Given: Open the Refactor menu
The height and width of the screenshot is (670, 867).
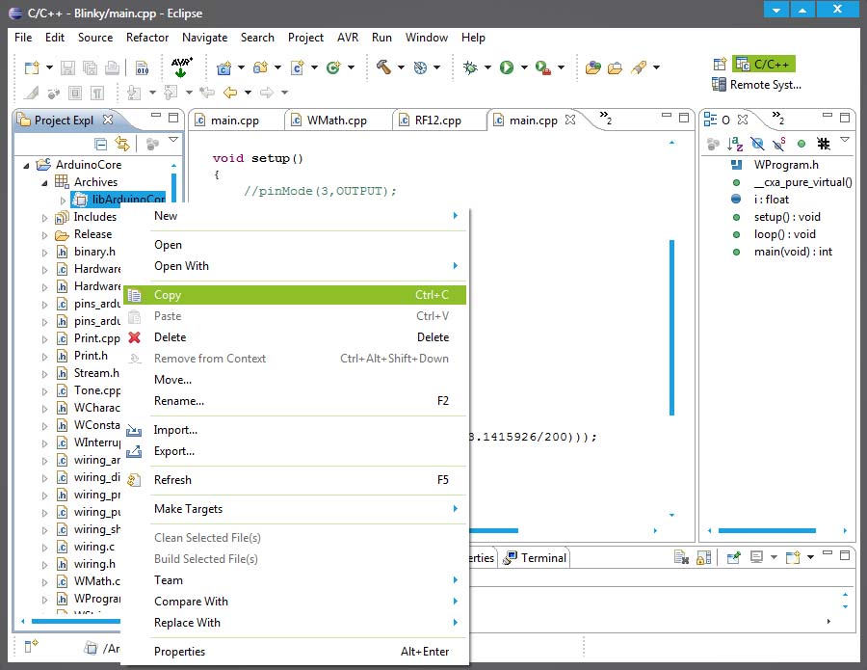Looking at the screenshot, I should tap(147, 38).
